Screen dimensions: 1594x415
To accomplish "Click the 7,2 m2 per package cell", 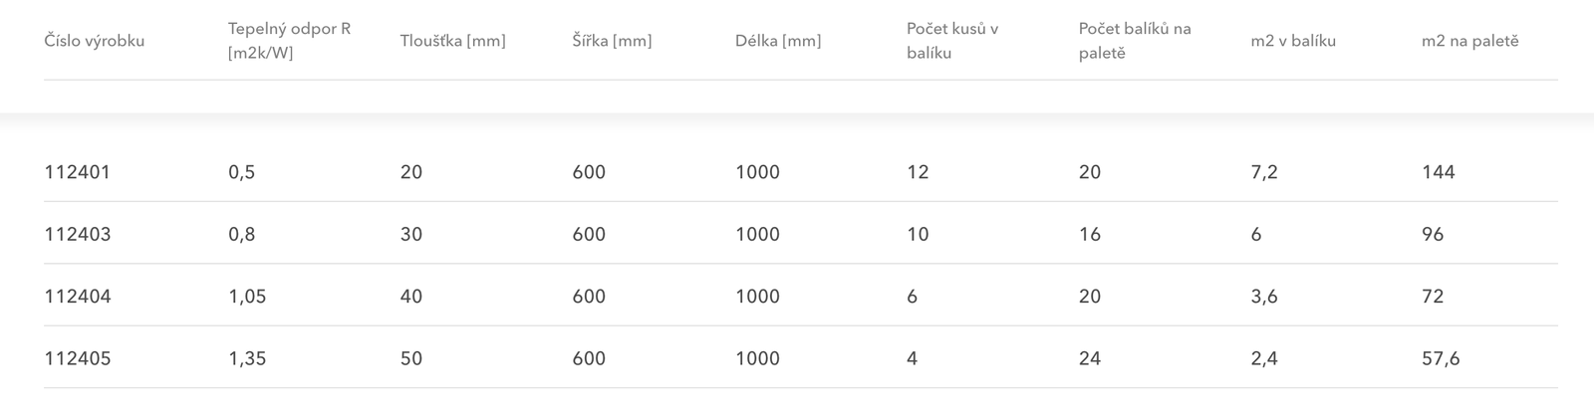I will pos(1264,172).
